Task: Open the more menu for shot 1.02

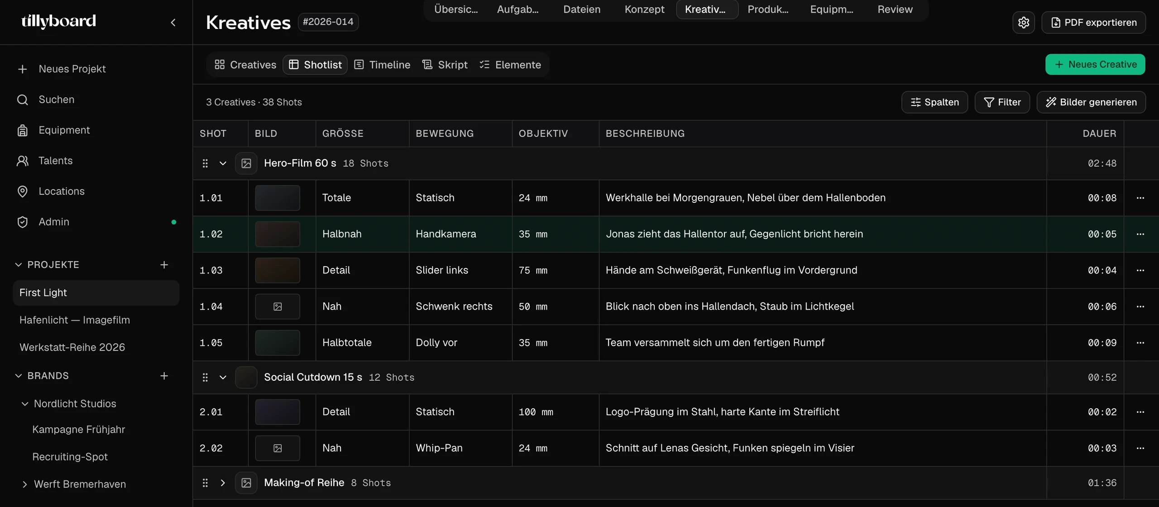Action: (1140, 234)
